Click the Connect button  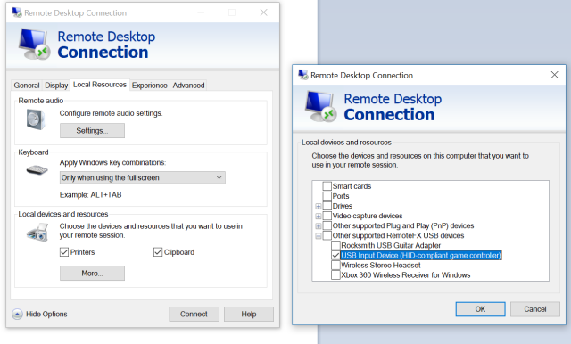(x=194, y=314)
